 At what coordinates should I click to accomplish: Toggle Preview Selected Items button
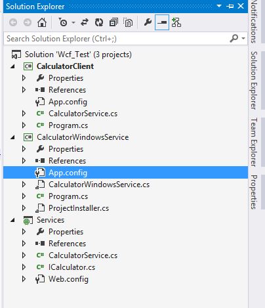(162, 22)
